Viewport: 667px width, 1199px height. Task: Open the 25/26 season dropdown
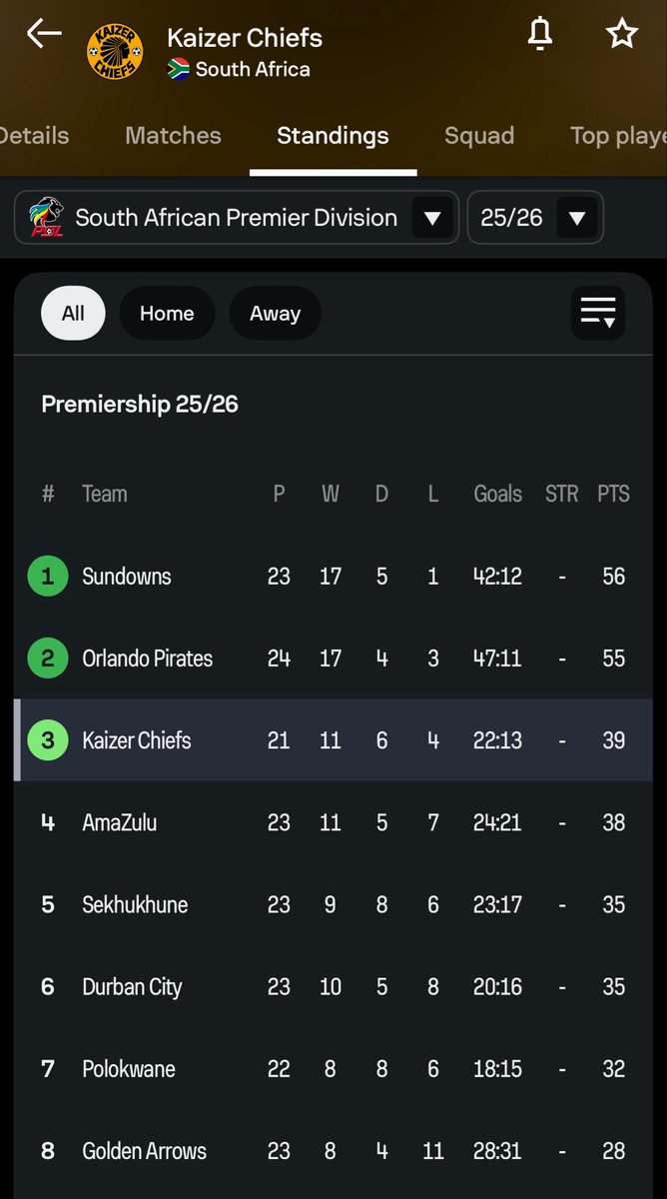[x=535, y=217]
